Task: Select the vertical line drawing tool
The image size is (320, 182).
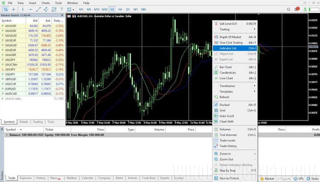Action: [x=23, y=9]
